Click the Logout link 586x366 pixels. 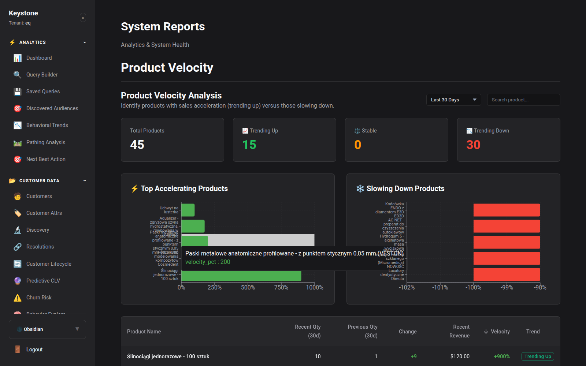point(34,350)
